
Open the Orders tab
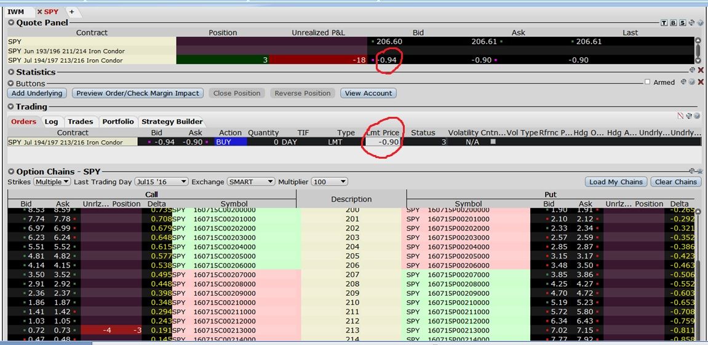click(23, 122)
